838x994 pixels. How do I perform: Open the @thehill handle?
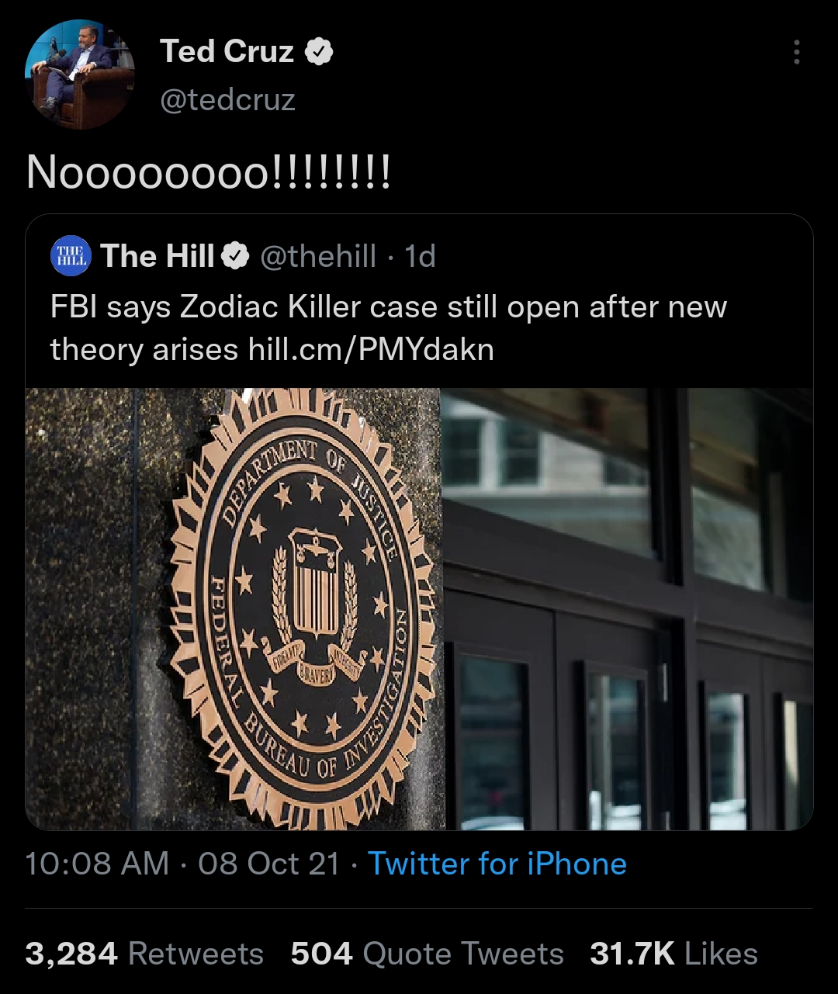[318, 256]
